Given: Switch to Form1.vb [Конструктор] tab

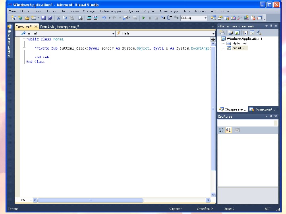Looking at the screenshot, I should tap(60, 26).
